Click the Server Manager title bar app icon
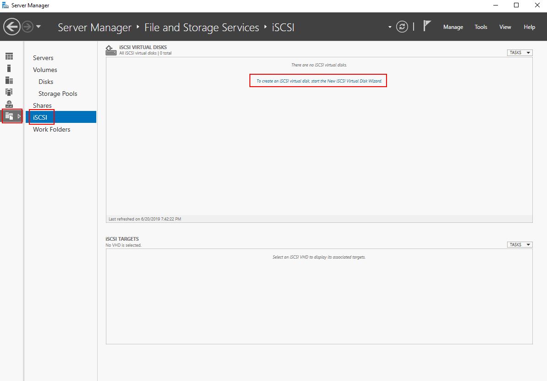547x381 pixels. click(5, 5)
